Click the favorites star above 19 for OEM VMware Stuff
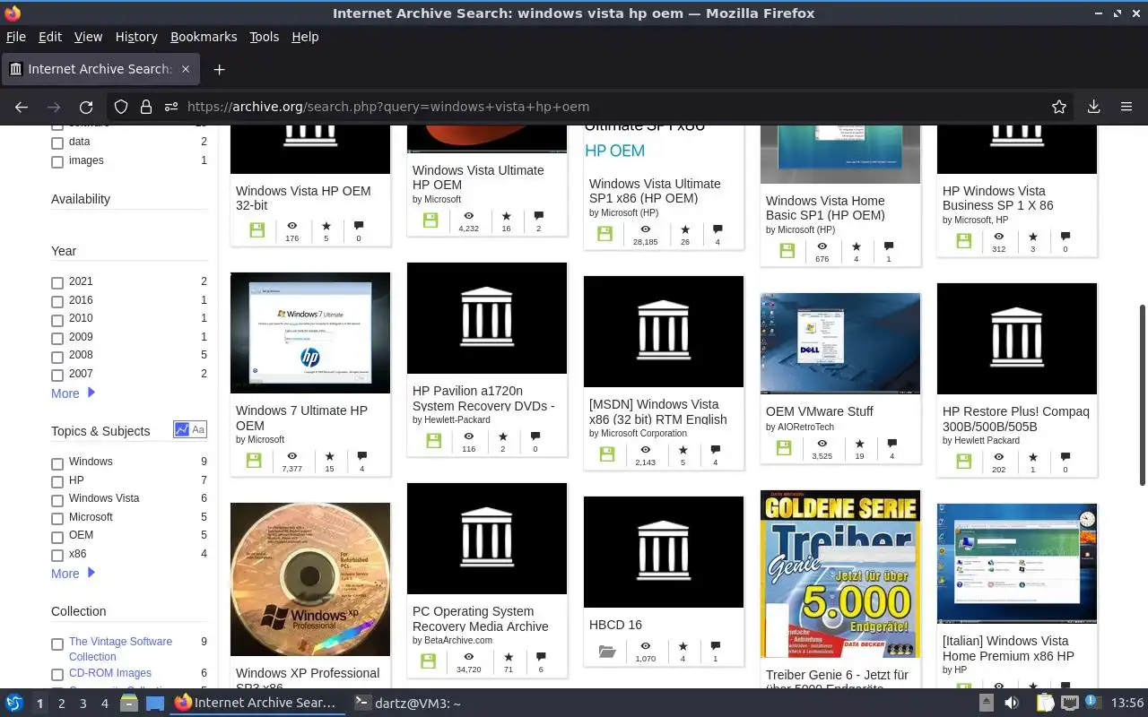The image size is (1148, 717). [859, 444]
